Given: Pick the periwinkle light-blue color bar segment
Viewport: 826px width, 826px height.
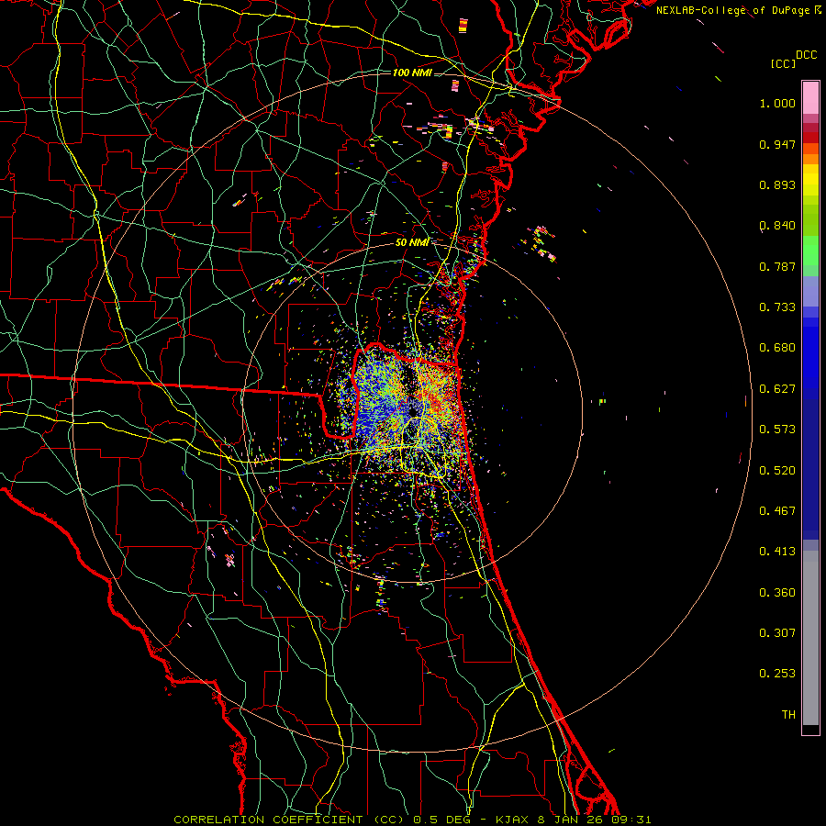Looking at the screenshot, I should click(x=810, y=292).
